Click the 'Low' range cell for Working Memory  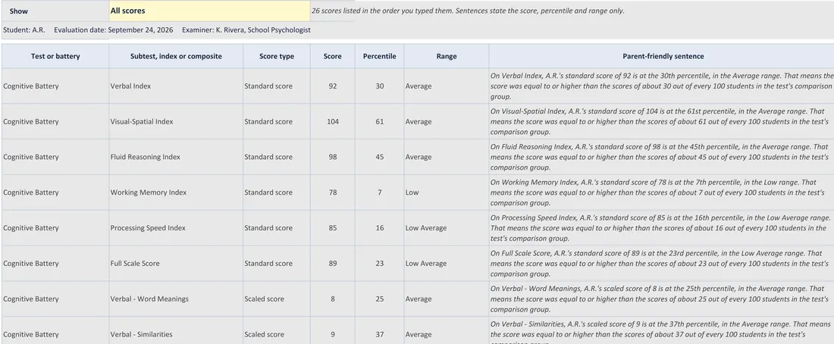coord(447,192)
